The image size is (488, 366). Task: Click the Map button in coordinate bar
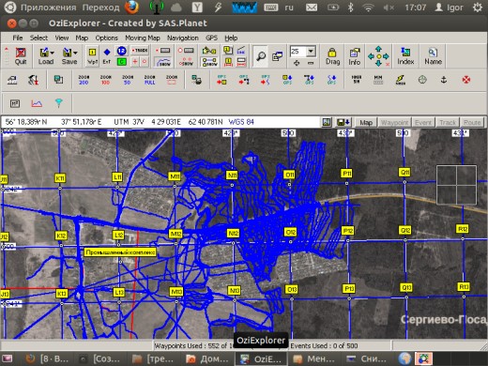(366, 122)
